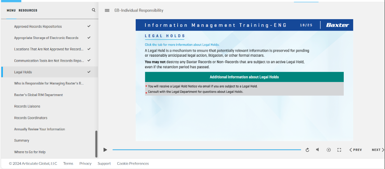Click the seekbar progress track

(x=207, y=149)
